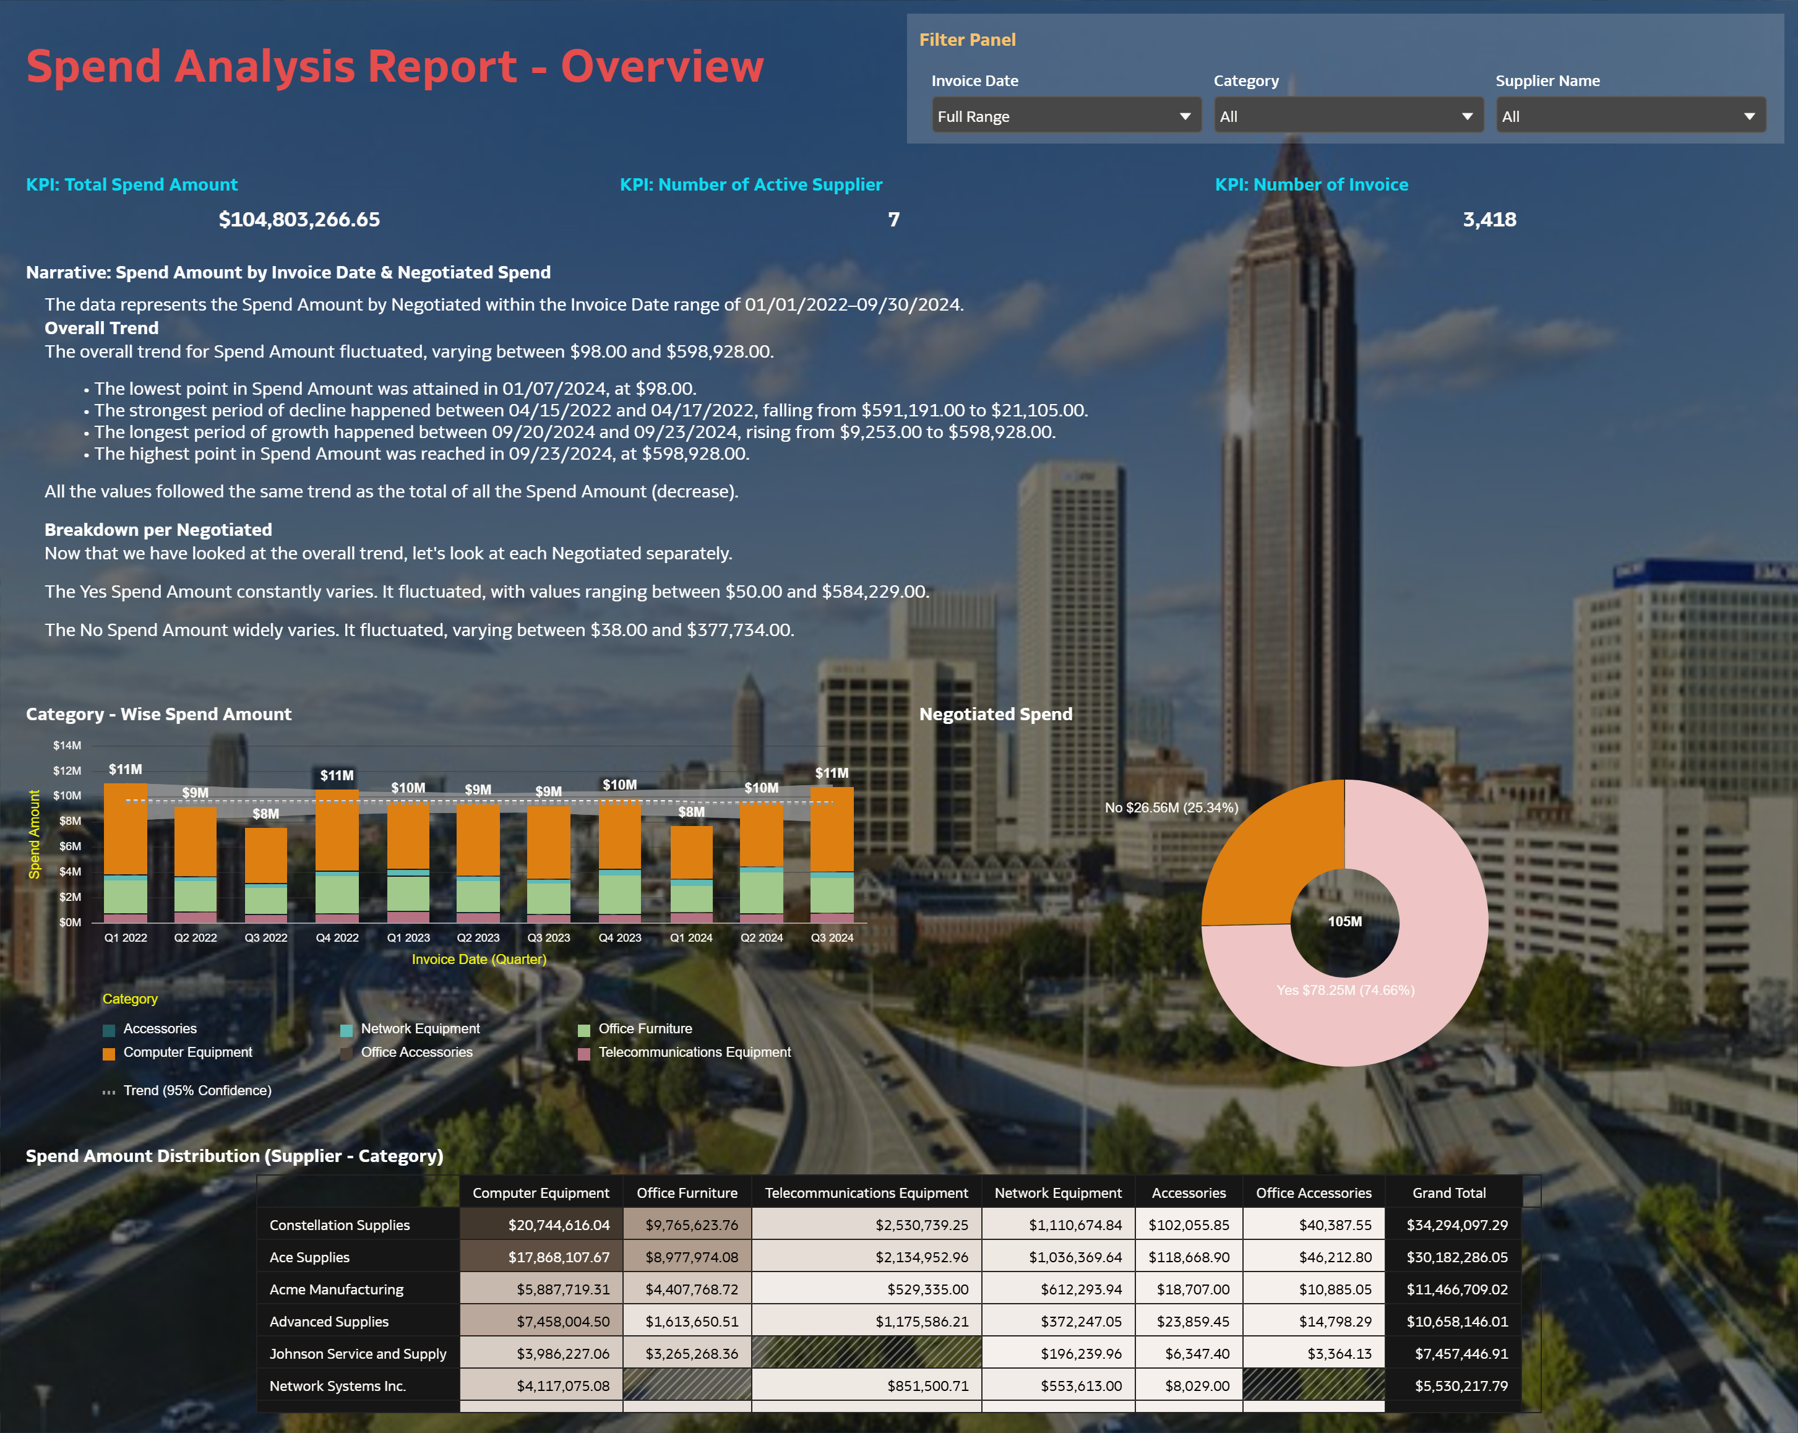Click the Total Spend Amount KPI value

299,220
